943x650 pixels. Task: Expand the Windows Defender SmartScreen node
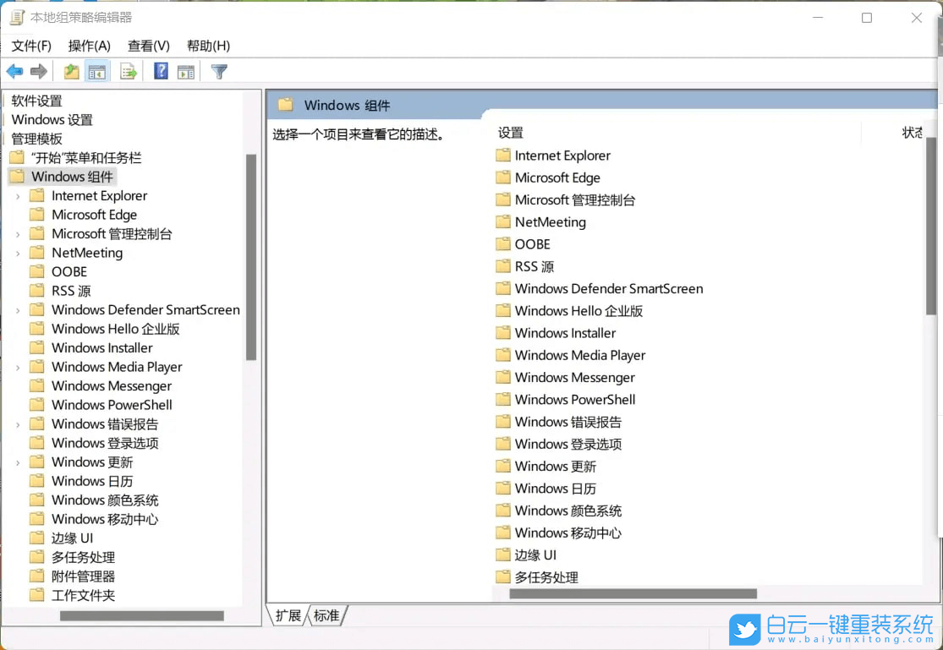click(x=19, y=309)
